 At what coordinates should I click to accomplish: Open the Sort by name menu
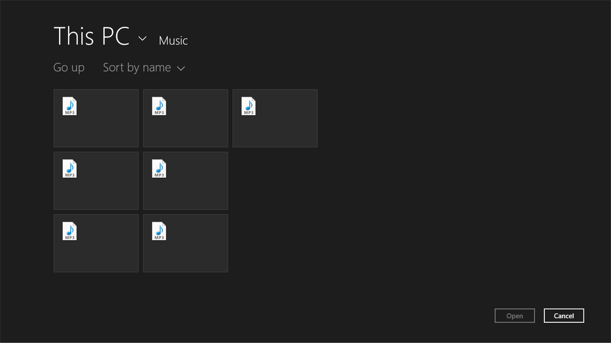[x=137, y=67]
